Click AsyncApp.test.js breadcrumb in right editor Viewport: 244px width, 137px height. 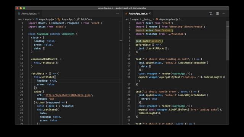(x=169, y=19)
